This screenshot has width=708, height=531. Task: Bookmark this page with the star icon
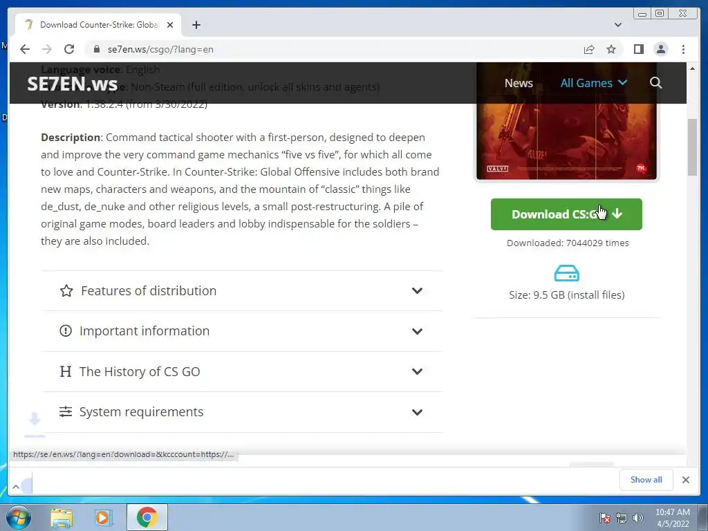coord(611,49)
